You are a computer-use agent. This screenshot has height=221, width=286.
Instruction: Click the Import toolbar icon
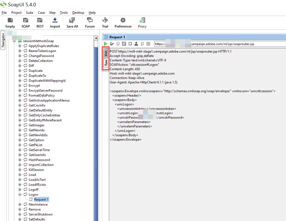pyautogui.click(x=55, y=20)
